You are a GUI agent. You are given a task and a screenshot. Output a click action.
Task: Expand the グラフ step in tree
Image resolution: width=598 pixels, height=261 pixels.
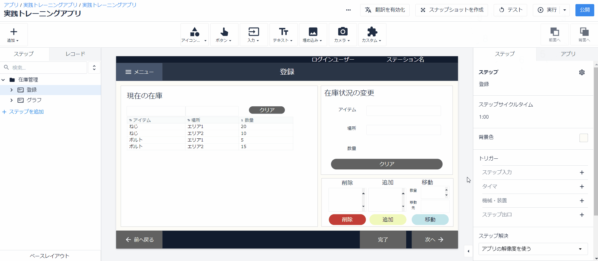point(12,100)
